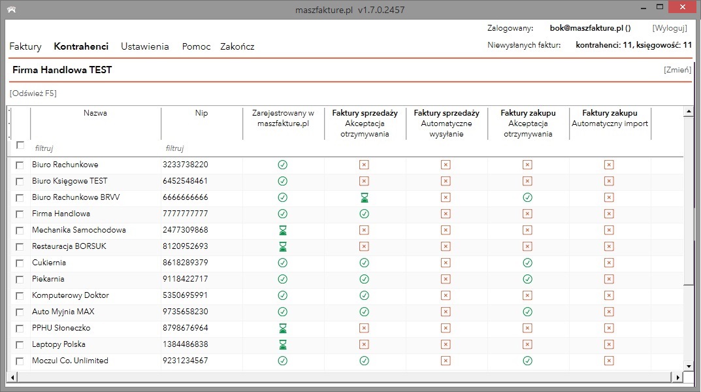
Task: Check the Firma Handlowa row checkbox
Action: point(20,214)
